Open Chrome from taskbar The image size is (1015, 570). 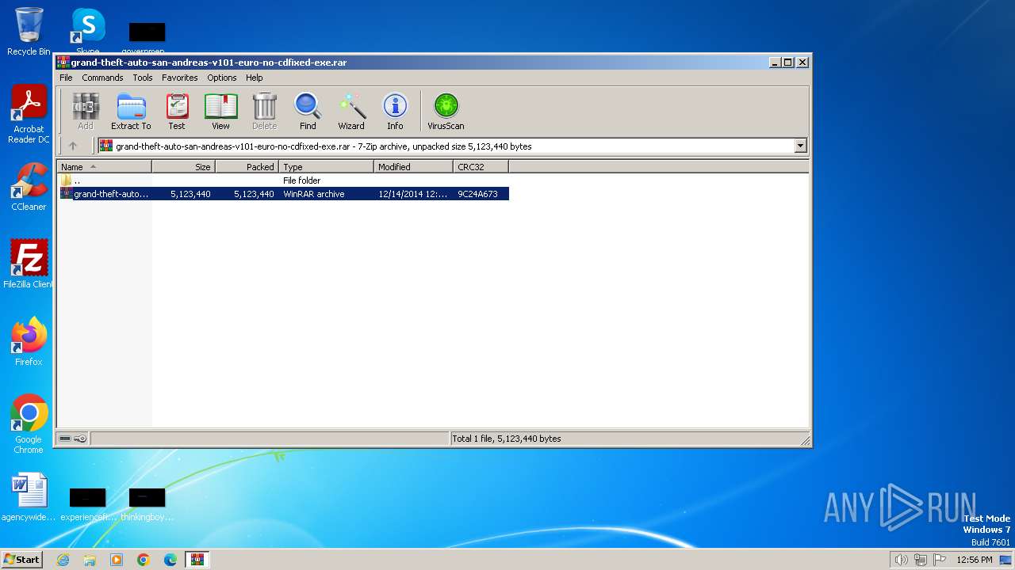(144, 560)
